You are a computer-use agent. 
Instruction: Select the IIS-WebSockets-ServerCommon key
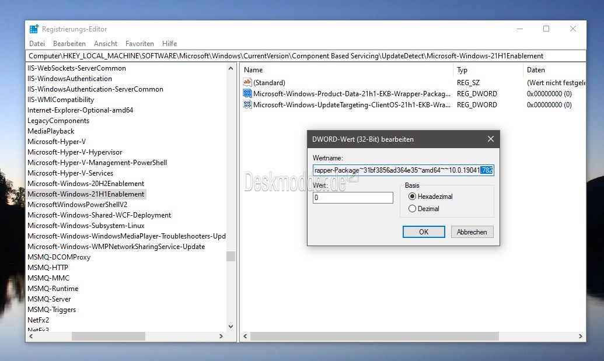76,68
